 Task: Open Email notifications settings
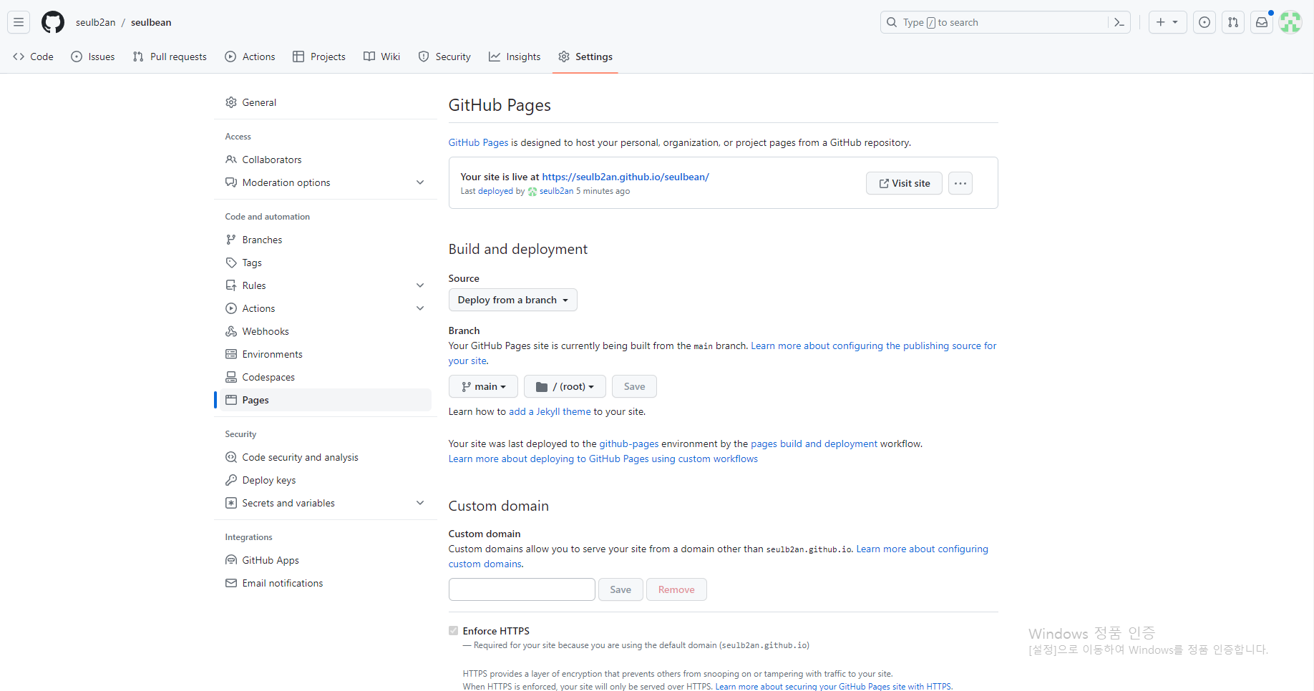(326, 583)
